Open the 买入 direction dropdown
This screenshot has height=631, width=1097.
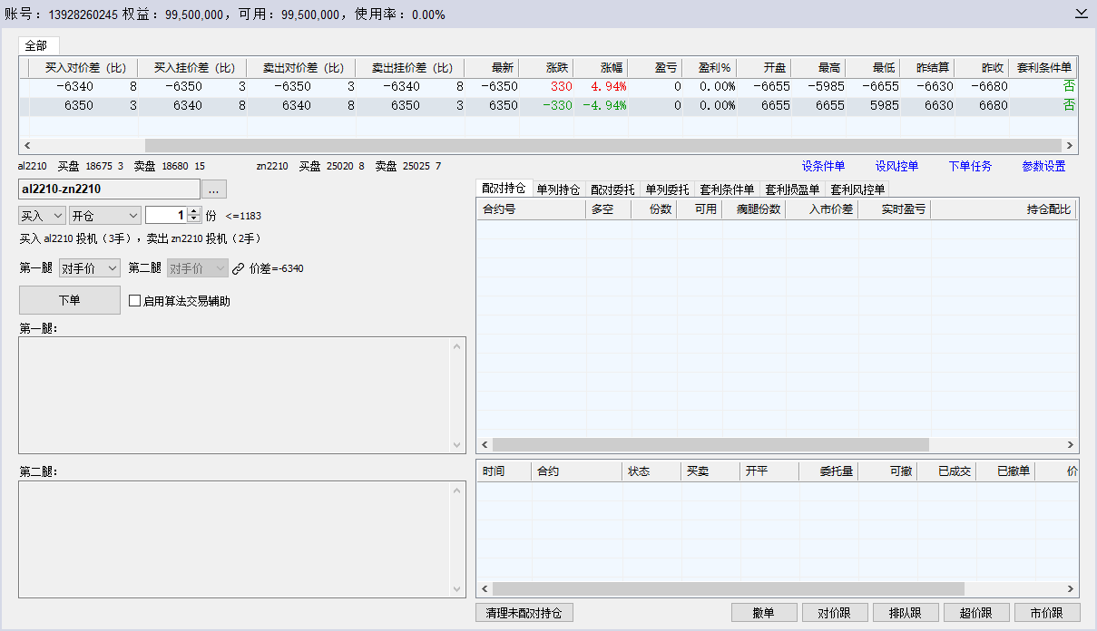pos(42,216)
